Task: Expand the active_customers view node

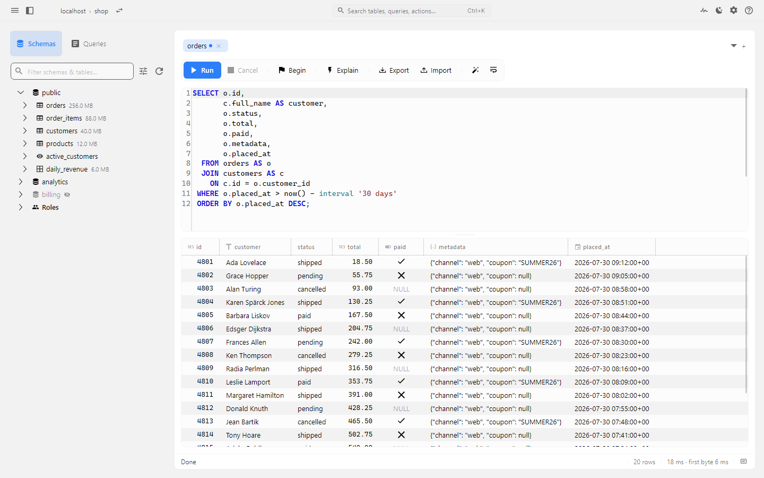Action: coord(25,156)
